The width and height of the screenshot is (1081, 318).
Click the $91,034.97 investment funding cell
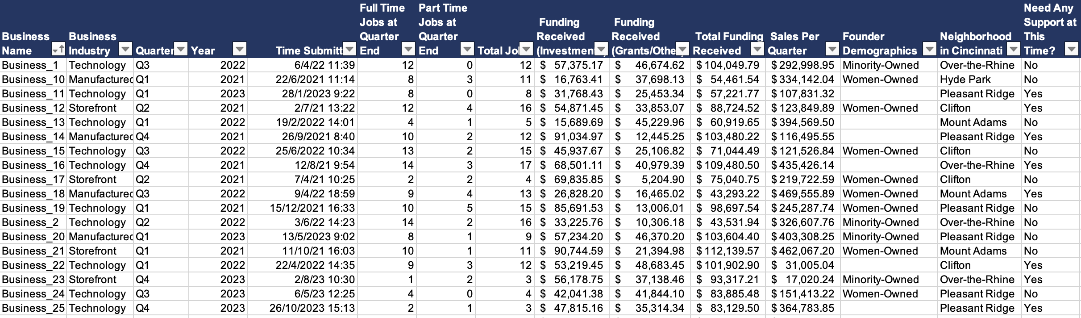click(x=572, y=137)
